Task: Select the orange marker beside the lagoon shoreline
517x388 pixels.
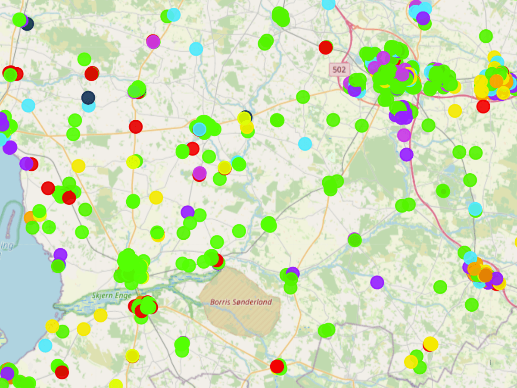Action: pyautogui.click(x=30, y=217)
